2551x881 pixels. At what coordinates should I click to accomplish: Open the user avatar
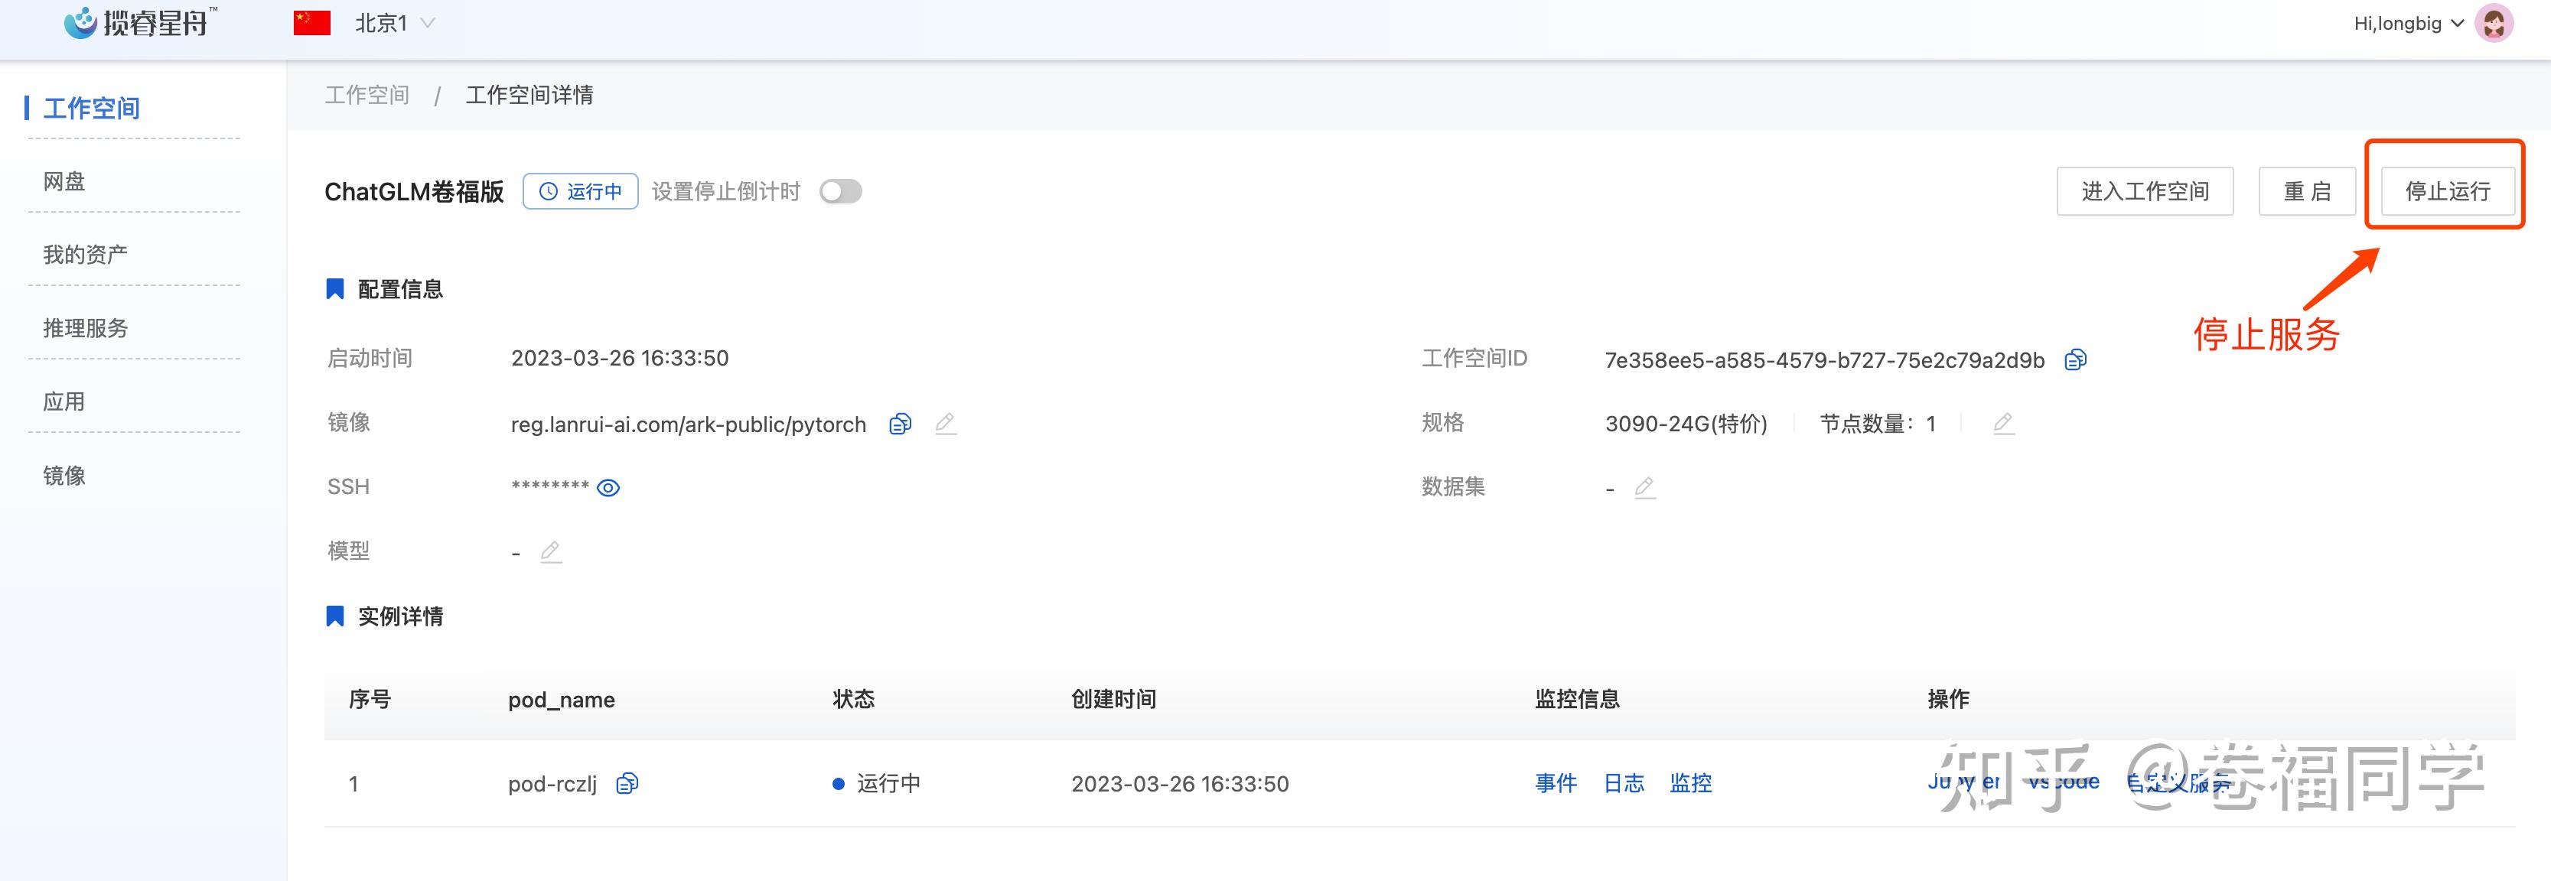2494,24
